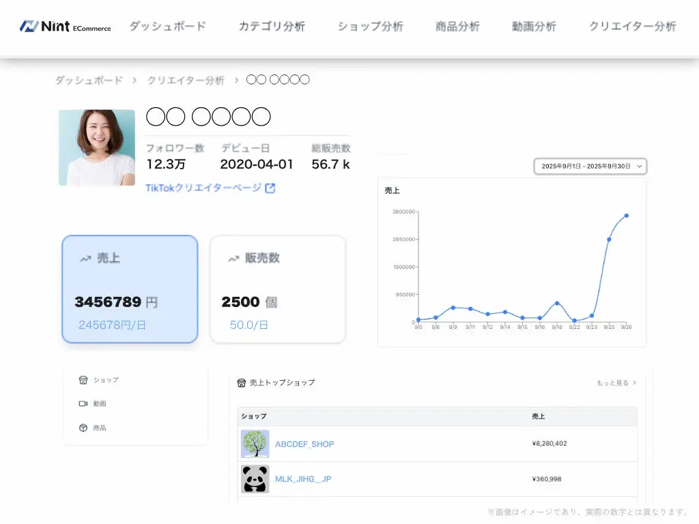
Task: Open the TikTokクリエイターページ link
Action: point(203,188)
